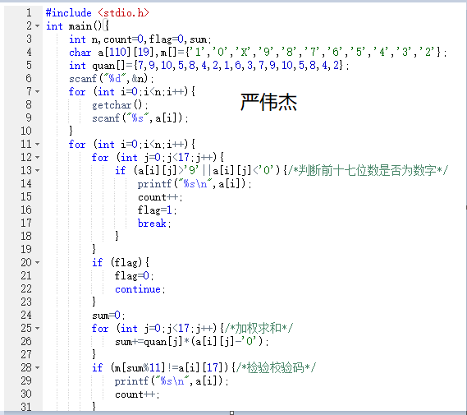467x415 pixels.
Task: Collapse the for loop fold at line 7
Action: click(x=37, y=91)
